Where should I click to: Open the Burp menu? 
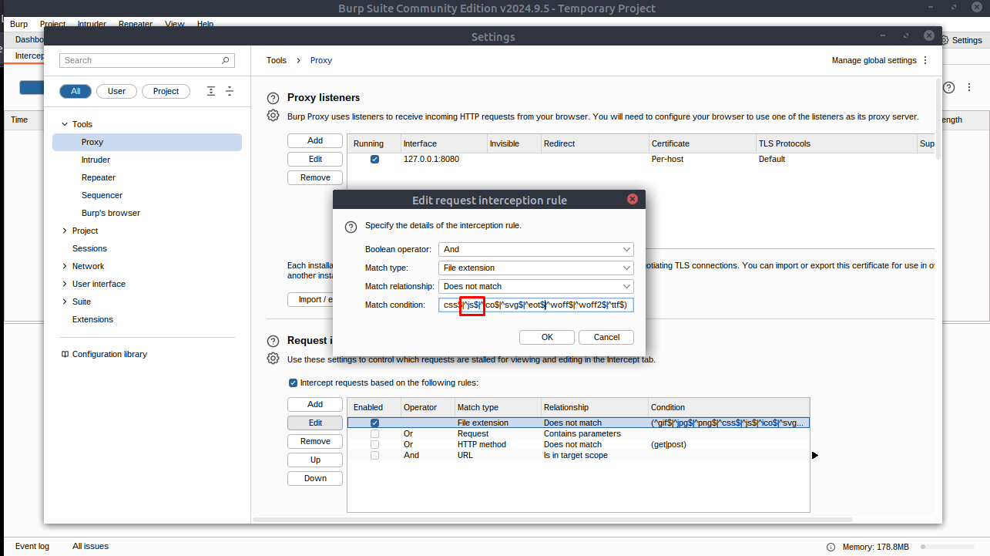tap(18, 24)
